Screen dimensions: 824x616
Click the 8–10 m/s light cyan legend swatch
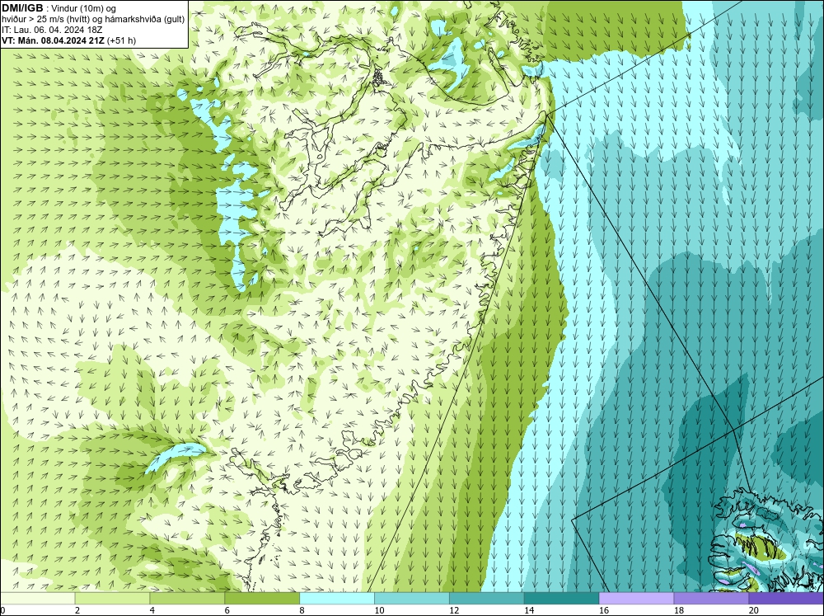[337, 598]
